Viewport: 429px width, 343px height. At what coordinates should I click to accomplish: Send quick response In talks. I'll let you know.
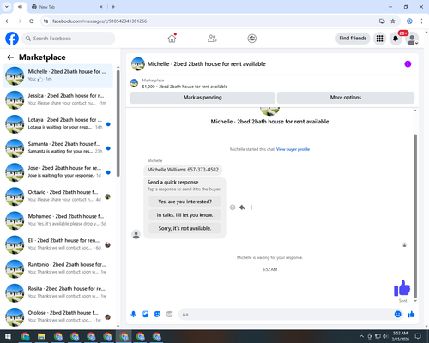(184, 215)
